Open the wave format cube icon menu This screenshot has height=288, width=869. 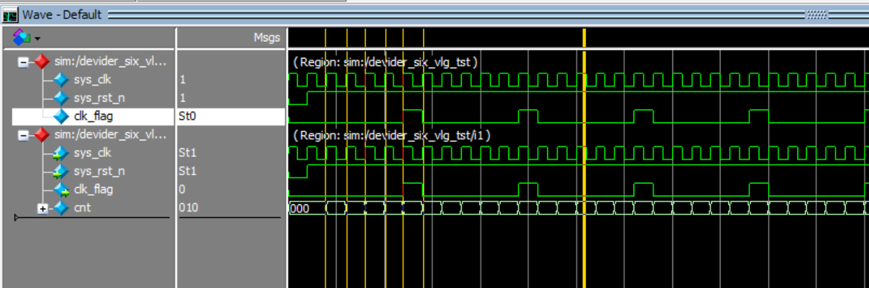click(x=20, y=38)
